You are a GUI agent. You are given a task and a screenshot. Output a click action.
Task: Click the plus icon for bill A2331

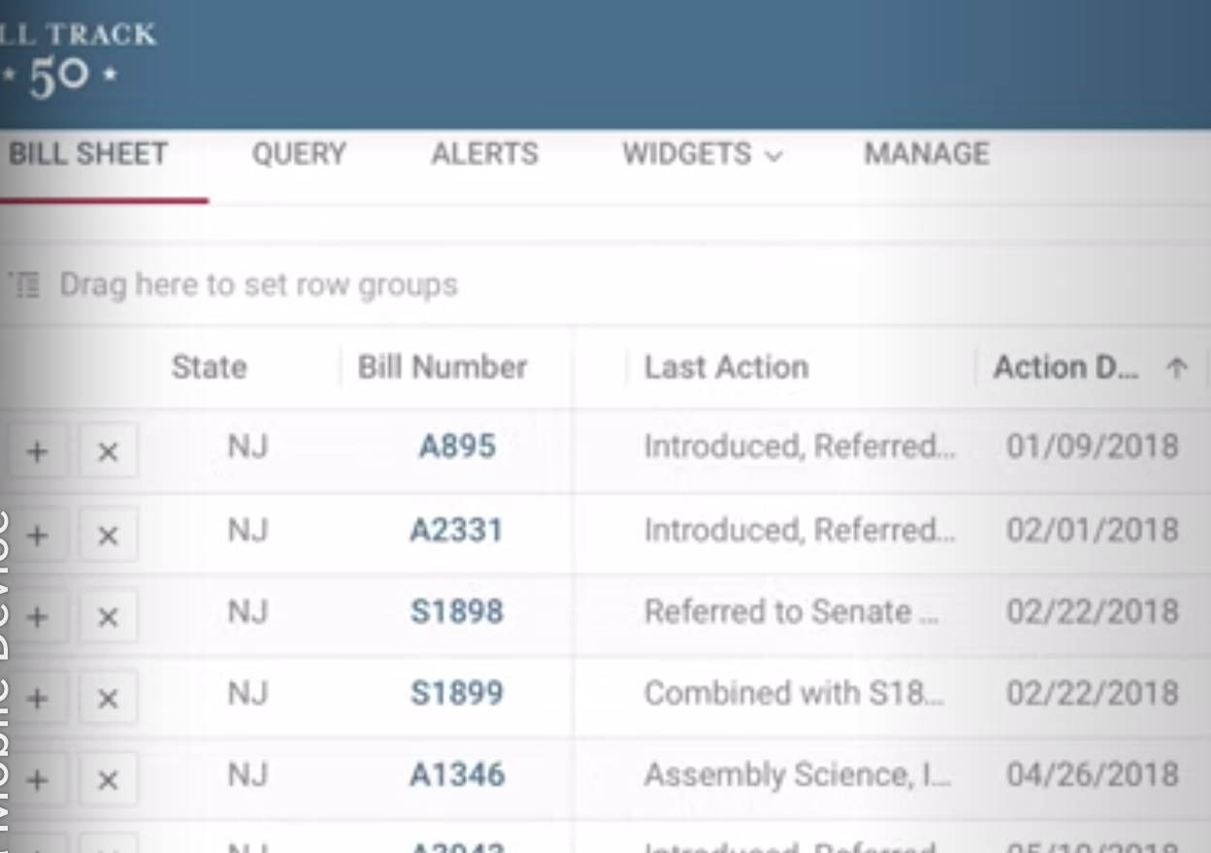[x=37, y=535]
